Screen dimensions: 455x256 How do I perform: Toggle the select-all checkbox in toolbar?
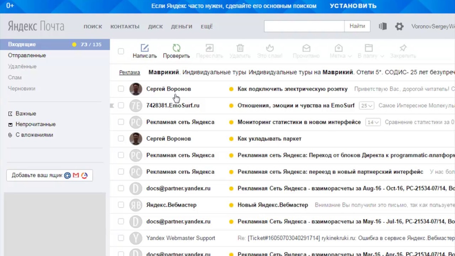pyautogui.click(x=121, y=51)
